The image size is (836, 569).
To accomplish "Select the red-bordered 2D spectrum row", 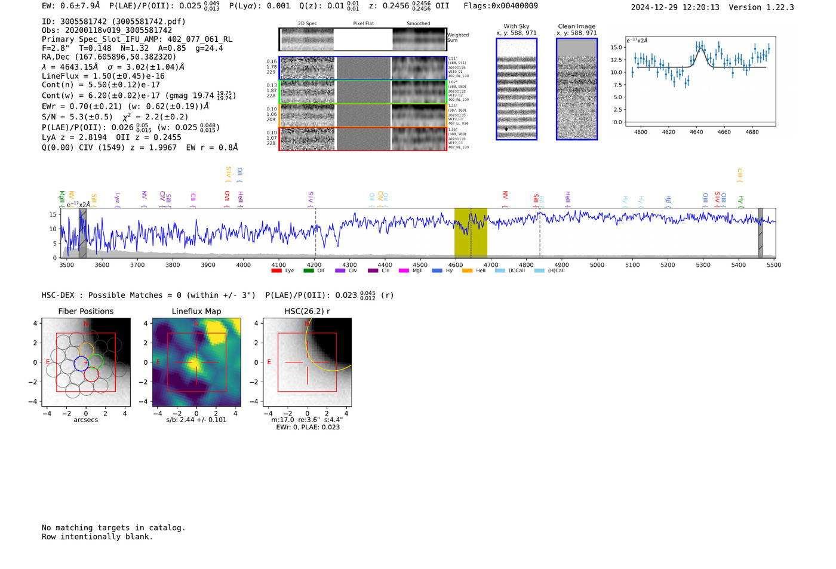I will coord(362,139).
